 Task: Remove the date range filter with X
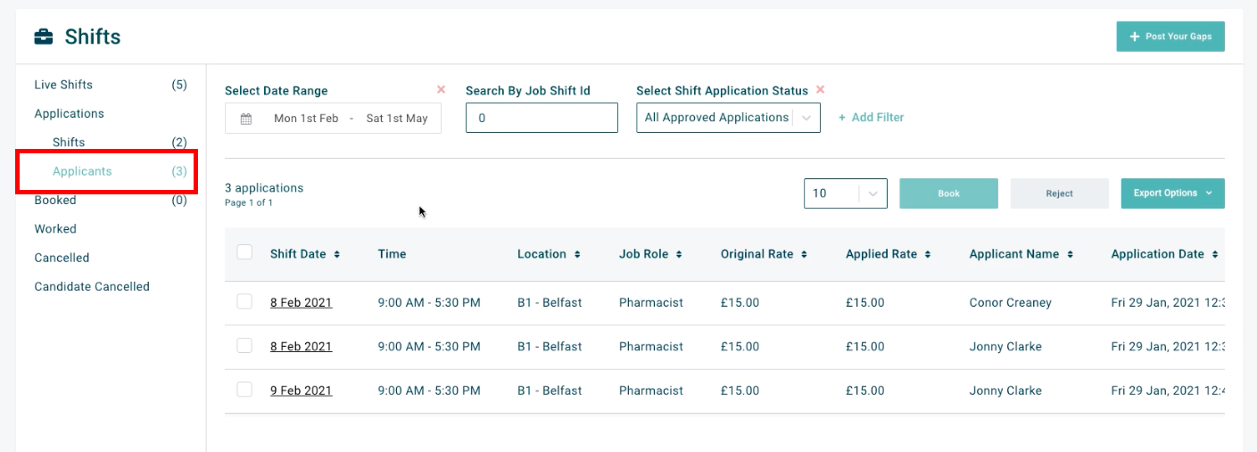point(441,89)
